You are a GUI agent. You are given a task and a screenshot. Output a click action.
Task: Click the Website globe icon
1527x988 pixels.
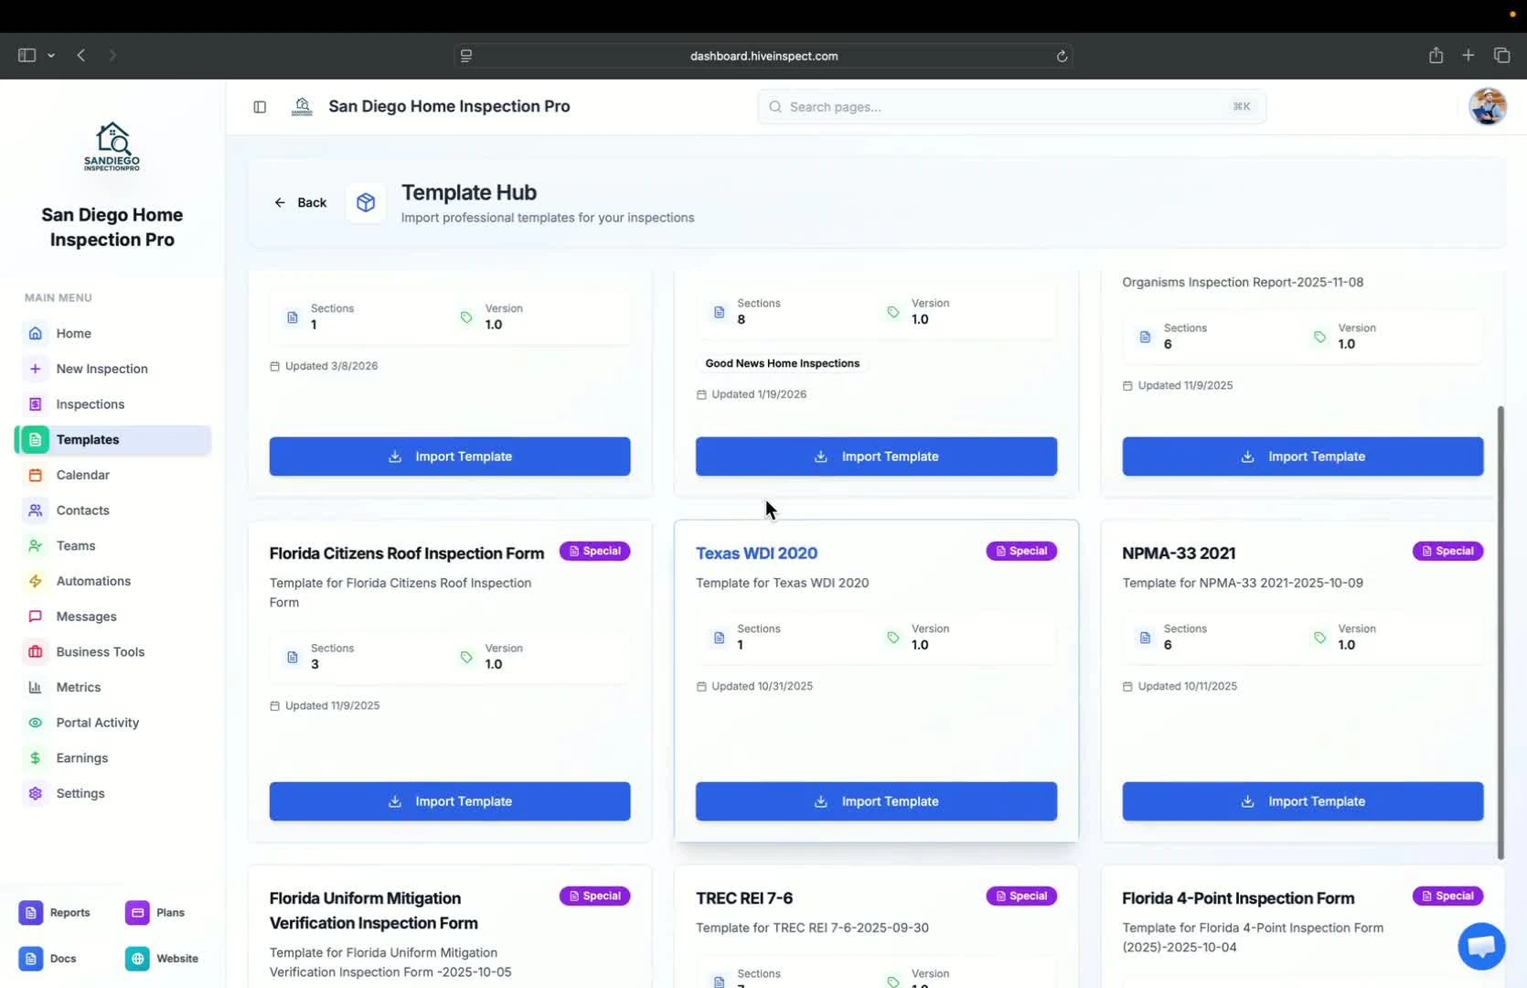(x=137, y=959)
